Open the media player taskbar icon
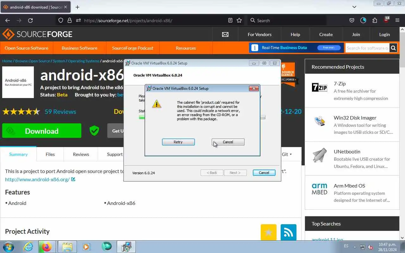405x253 pixels. click(x=86, y=247)
